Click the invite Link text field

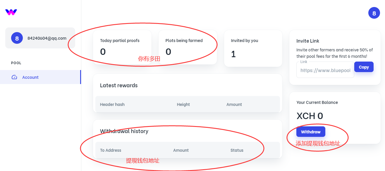325,70
